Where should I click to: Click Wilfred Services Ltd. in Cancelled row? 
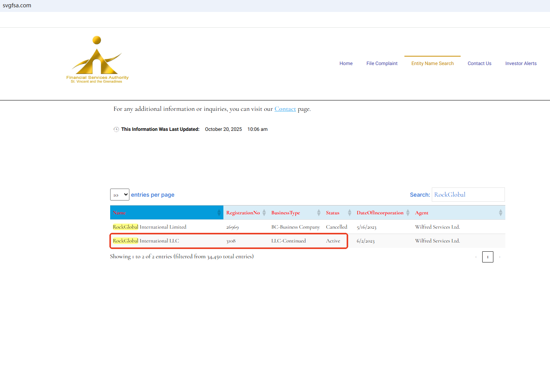coord(438,227)
